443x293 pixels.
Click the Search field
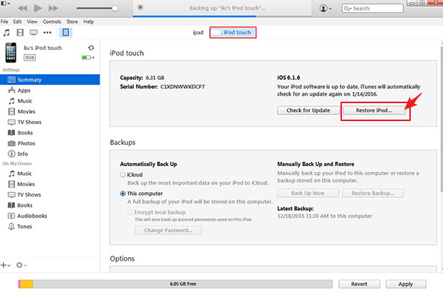click(x=373, y=8)
